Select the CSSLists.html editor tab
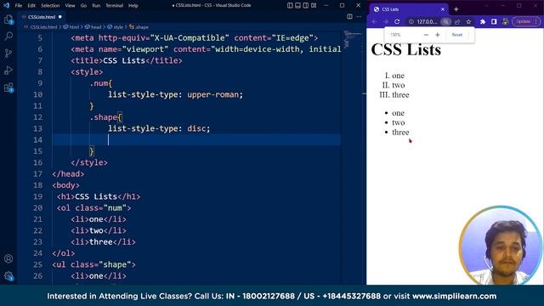The image size is (544, 306). click(x=42, y=17)
